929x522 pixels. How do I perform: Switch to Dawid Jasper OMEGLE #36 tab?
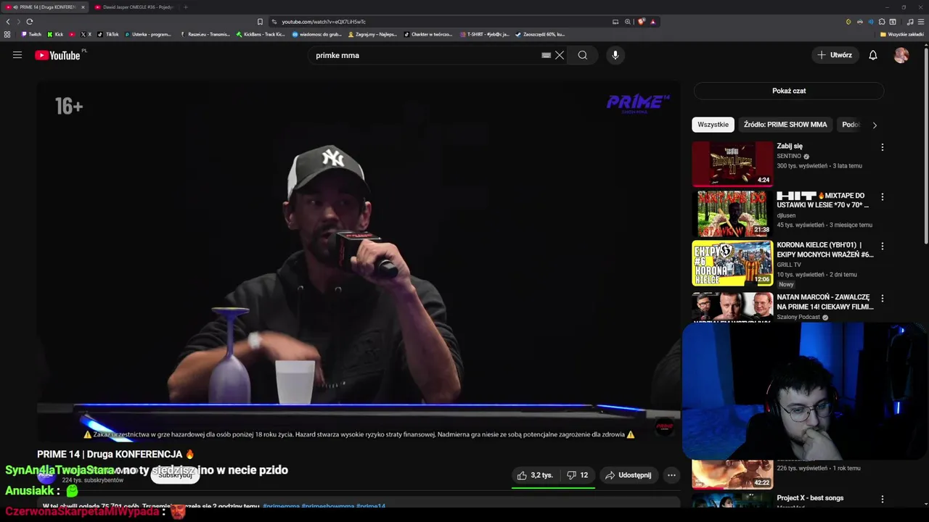(133, 7)
